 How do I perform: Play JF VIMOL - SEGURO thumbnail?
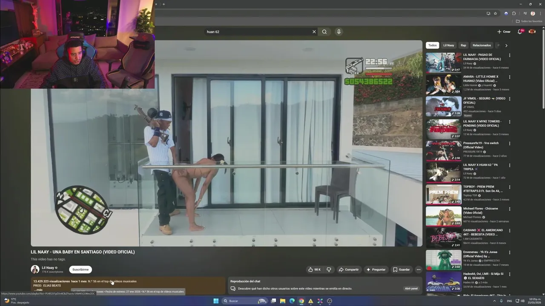444,106
